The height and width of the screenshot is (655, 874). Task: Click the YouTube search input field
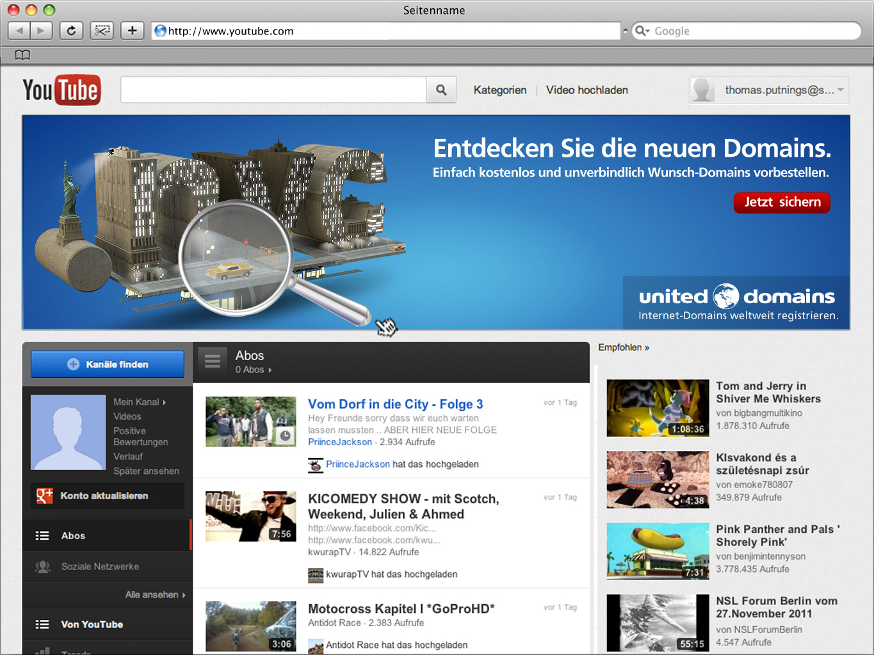coord(273,90)
